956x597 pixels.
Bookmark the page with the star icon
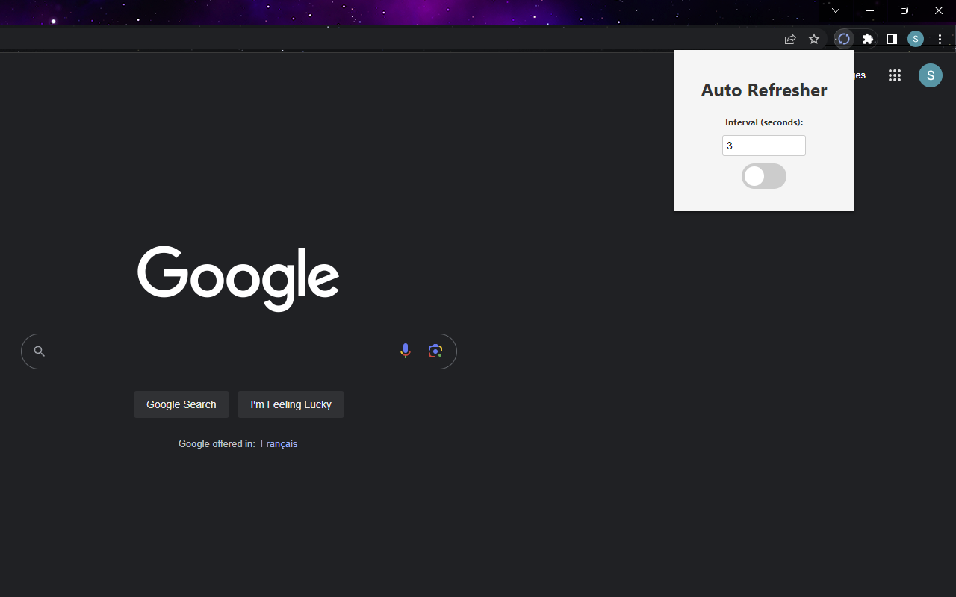(x=813, y=39)
